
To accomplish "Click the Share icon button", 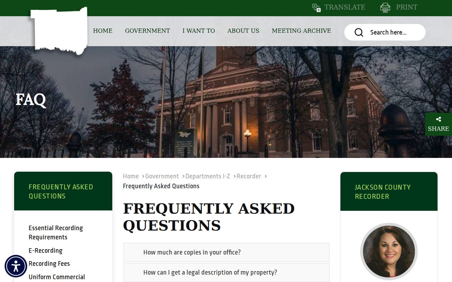I will tap(439, 124).
